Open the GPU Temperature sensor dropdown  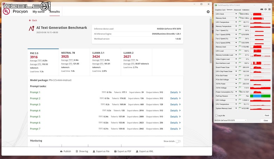tap(236, 22)
